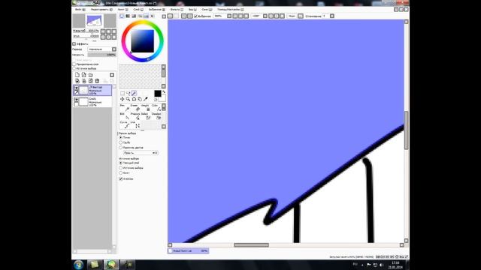Toggle the anti-aliasing checkbox in tool options
The width and height of the screenshot is (481, 270).
coord(120,178)
